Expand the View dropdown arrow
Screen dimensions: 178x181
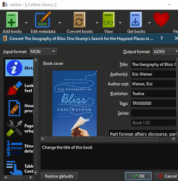[x=120, y=23]
